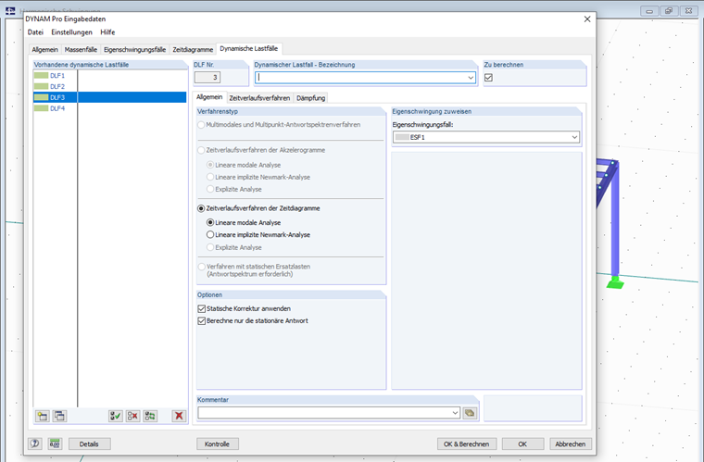
Task: Open the units and decimal places settings
Action: 55,443
